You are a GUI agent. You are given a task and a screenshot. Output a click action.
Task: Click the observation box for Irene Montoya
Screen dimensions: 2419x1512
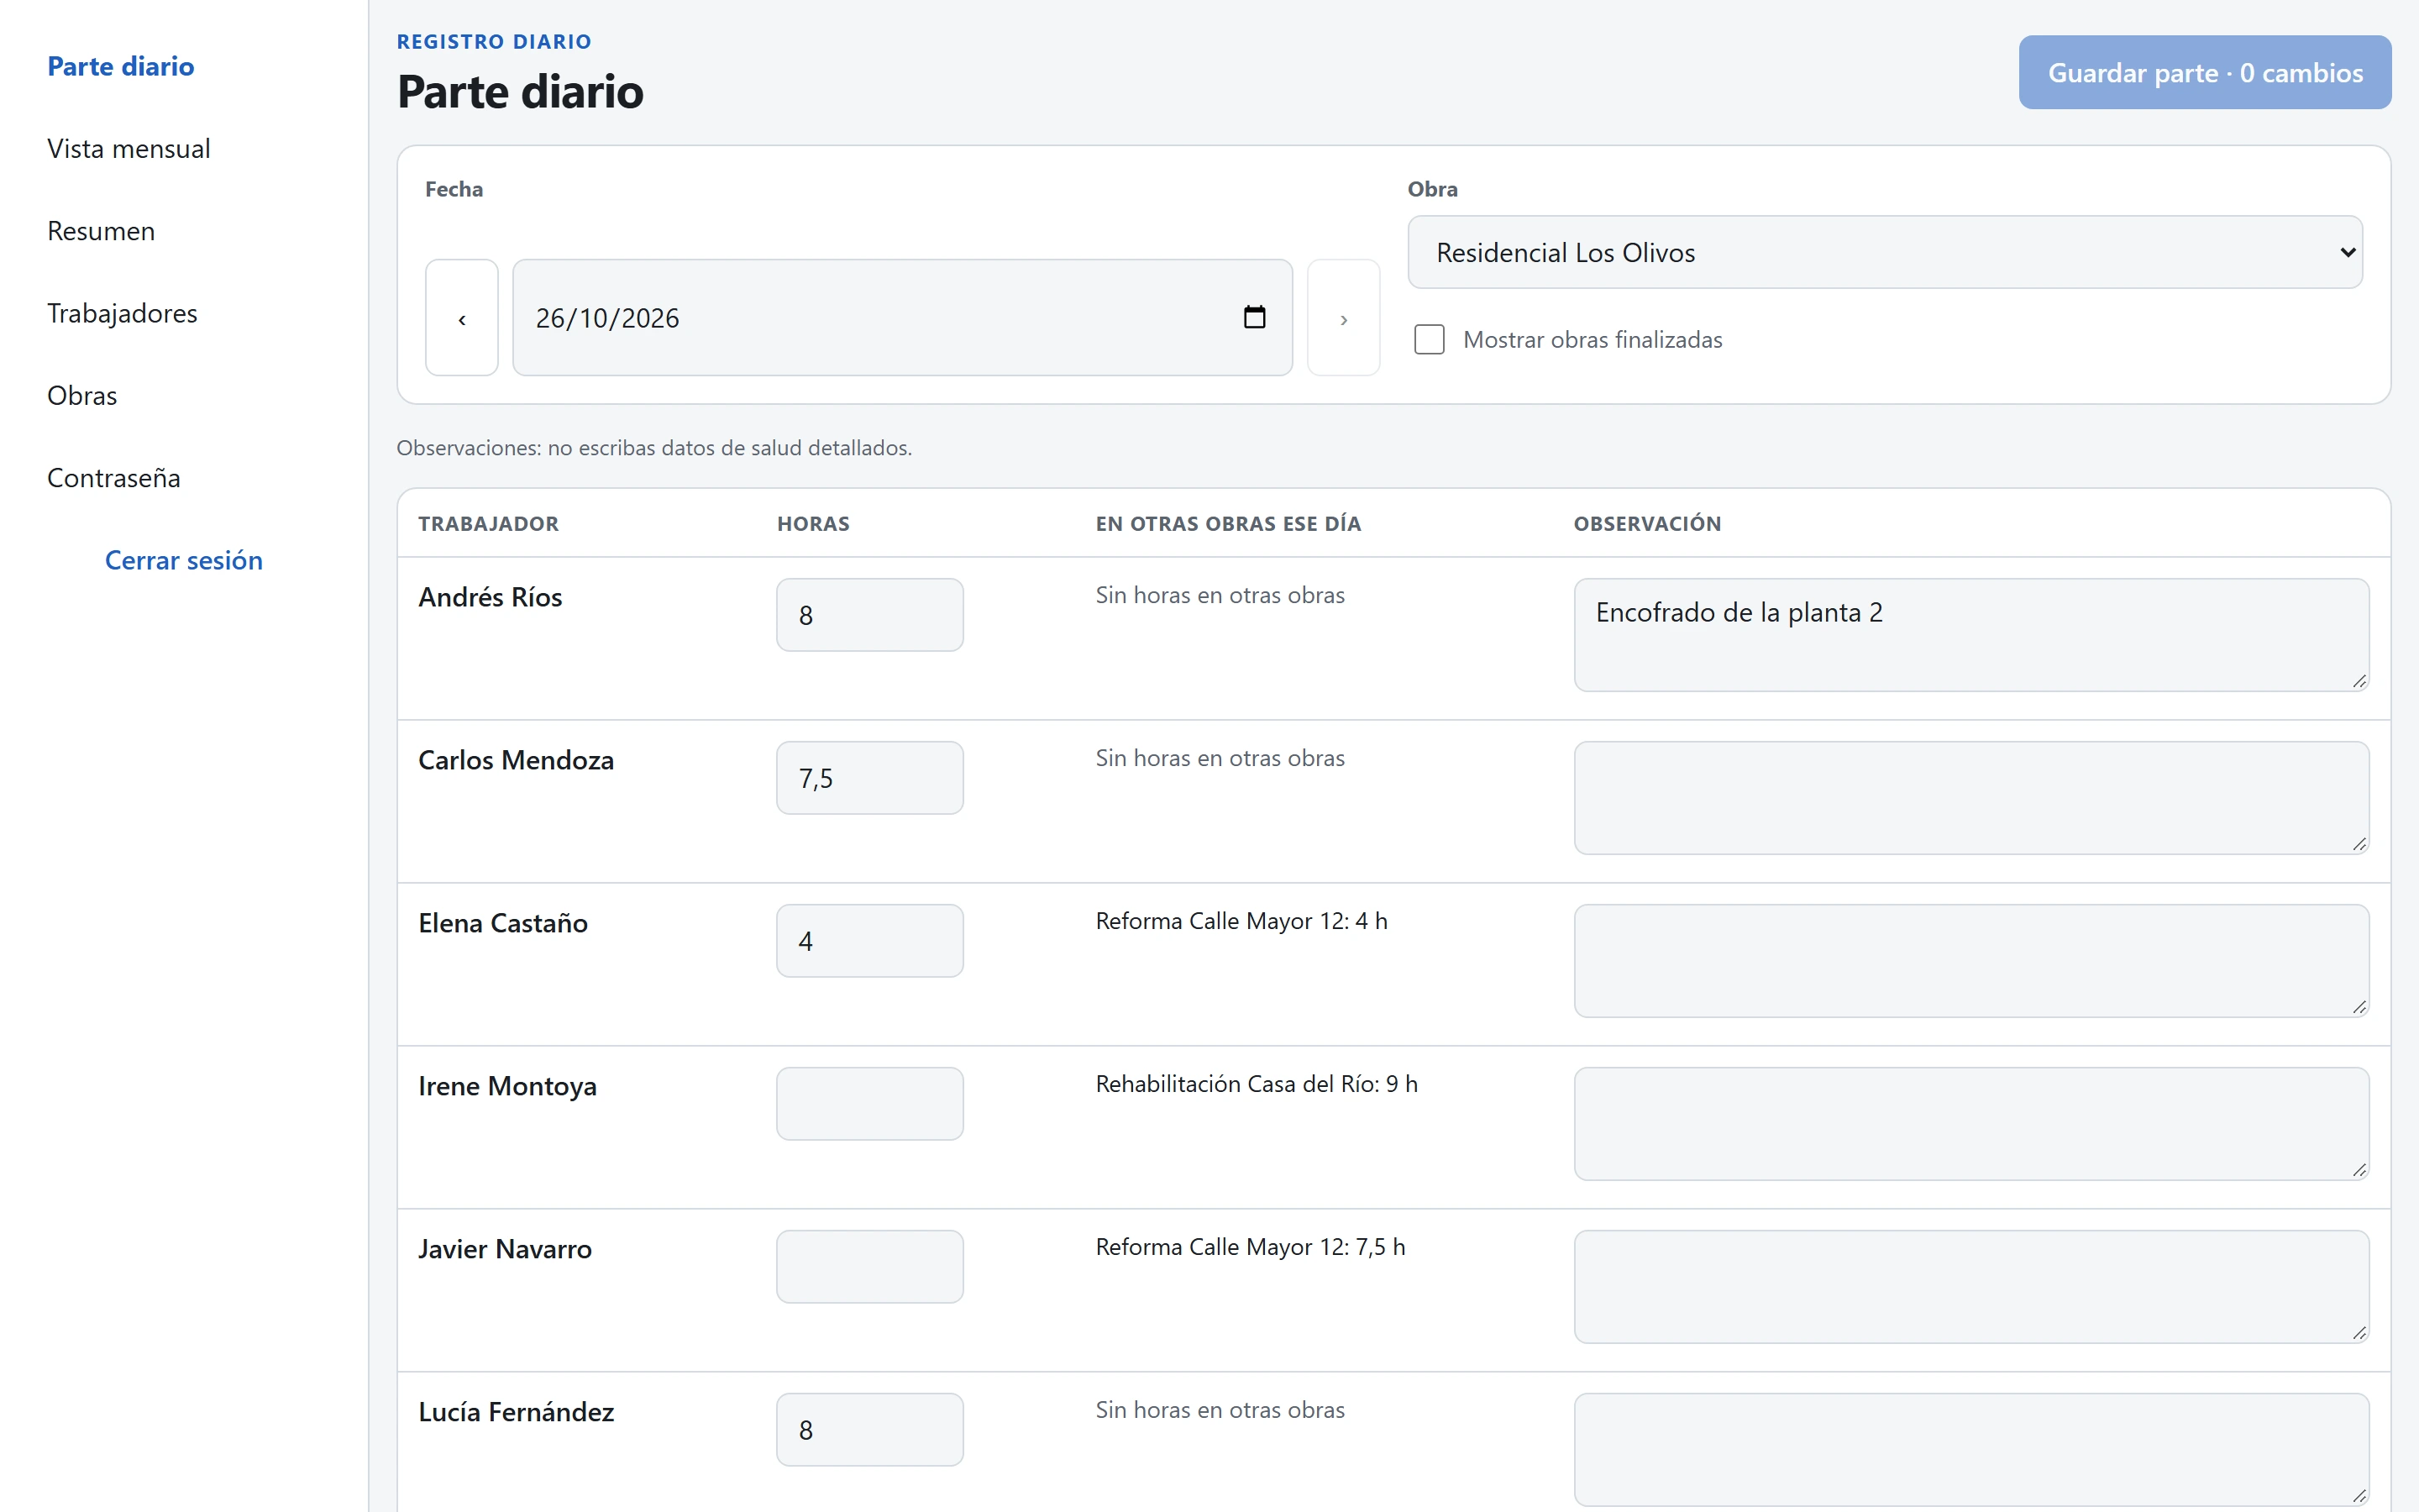[x=1971, y=1124]
